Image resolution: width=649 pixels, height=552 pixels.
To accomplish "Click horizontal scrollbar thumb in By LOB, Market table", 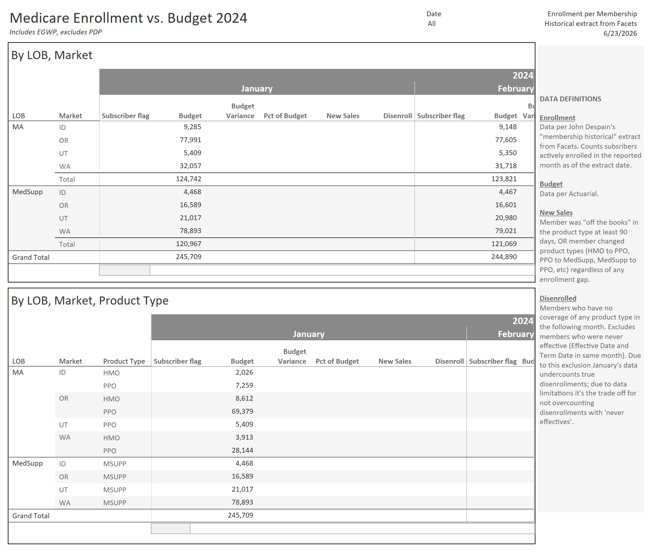I will (125, 270).
